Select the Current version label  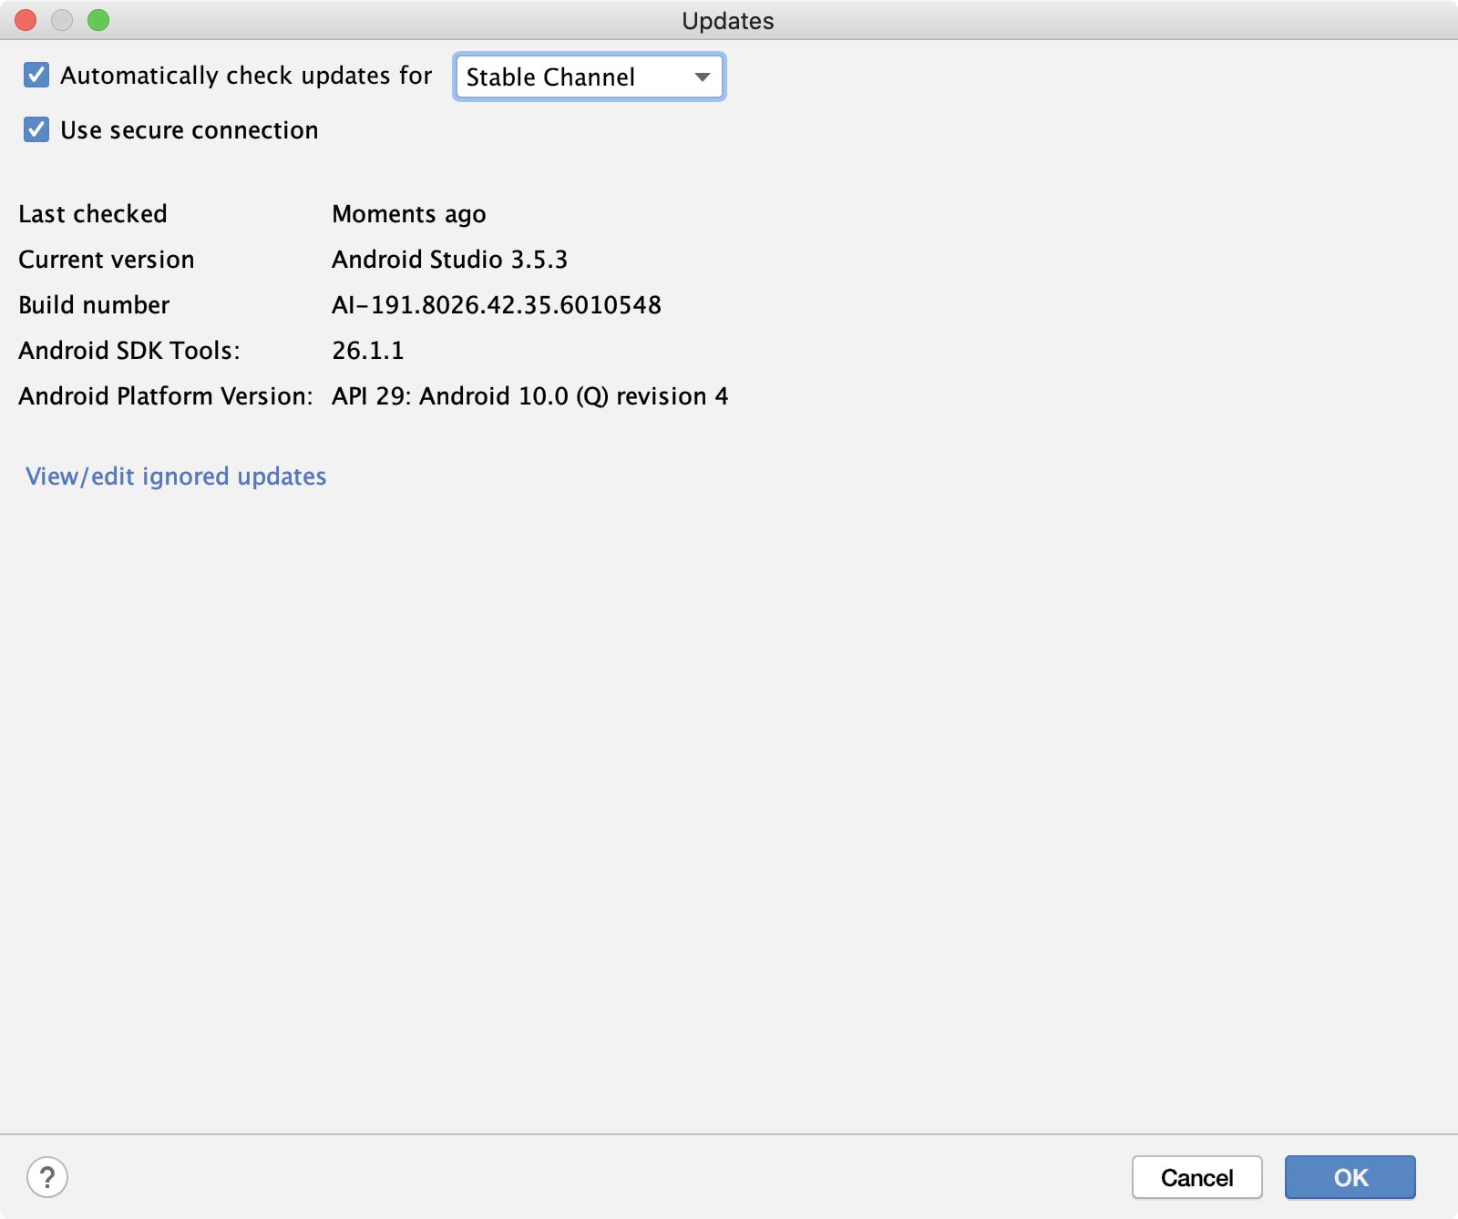tap(106, 260)
